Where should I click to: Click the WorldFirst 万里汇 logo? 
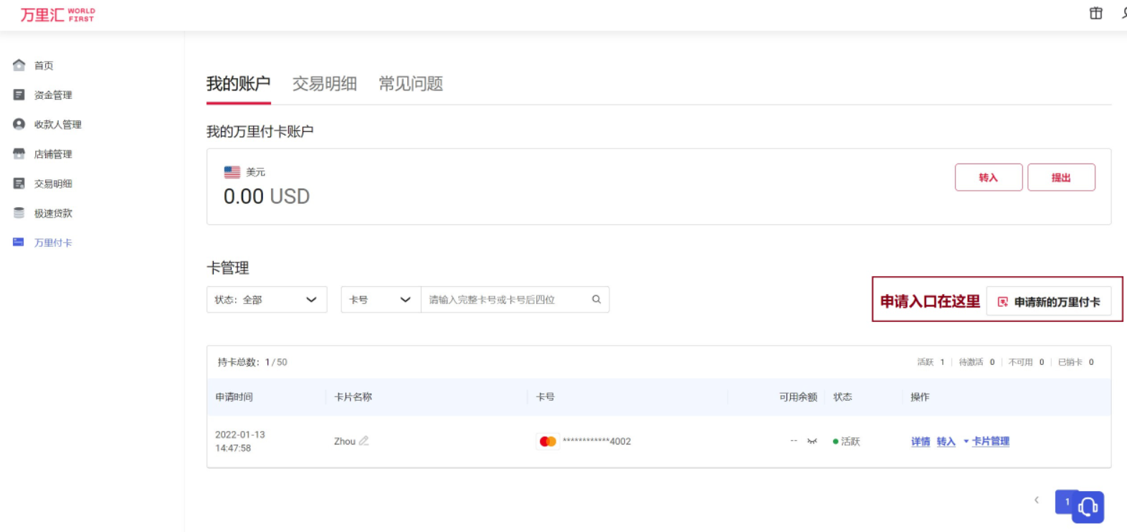[x=57, y=14]
